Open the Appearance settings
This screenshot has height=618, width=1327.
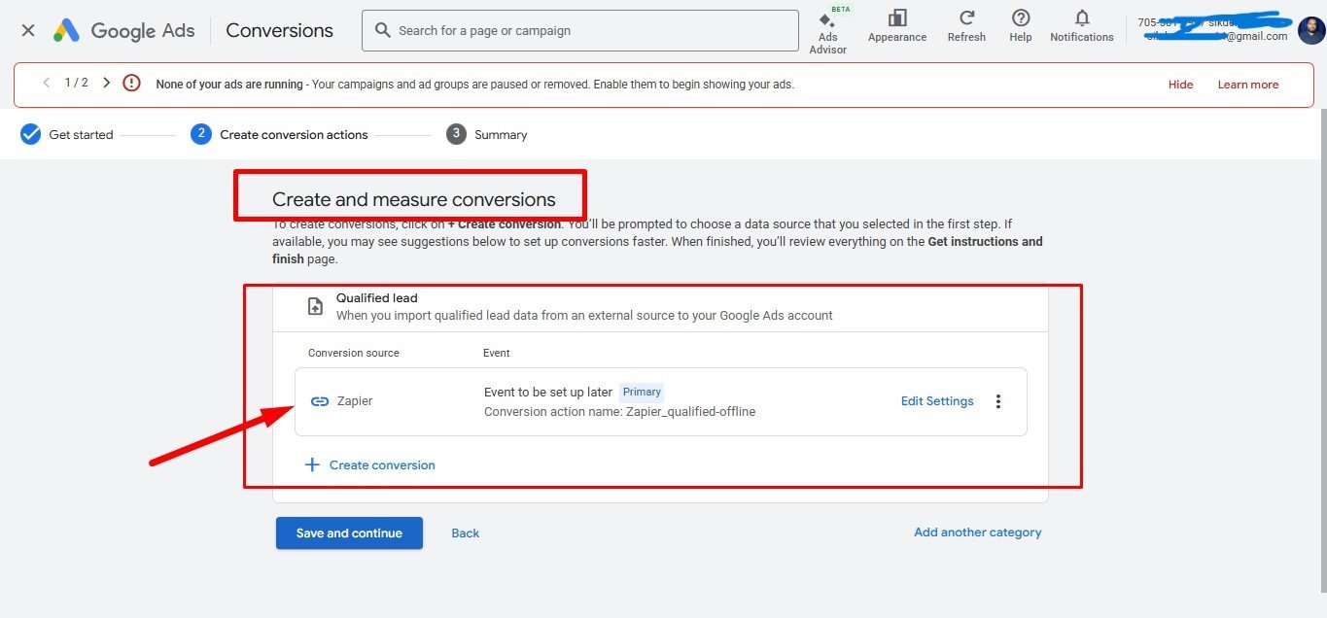tap(897, 26)
